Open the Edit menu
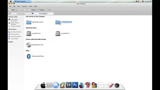Viewport: 160px width, 90px height. point(14,6)
